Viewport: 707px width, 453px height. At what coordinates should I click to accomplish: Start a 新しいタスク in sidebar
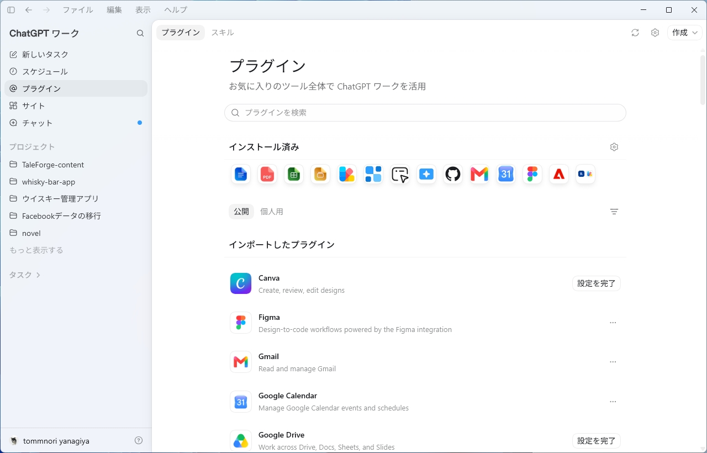point(76,54)
